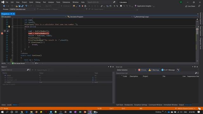
Task: Click the Live Share button
Action: click(x=190, y=6)
